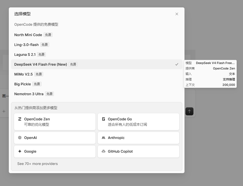The width and height of the screenshot is (243, 186).
Task: Open See 70+ more providers link
Action: pos(37,164)
